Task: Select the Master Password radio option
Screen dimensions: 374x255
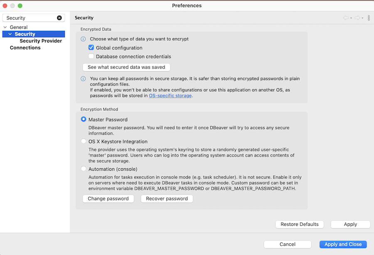Action: click(x=84, y=120)
